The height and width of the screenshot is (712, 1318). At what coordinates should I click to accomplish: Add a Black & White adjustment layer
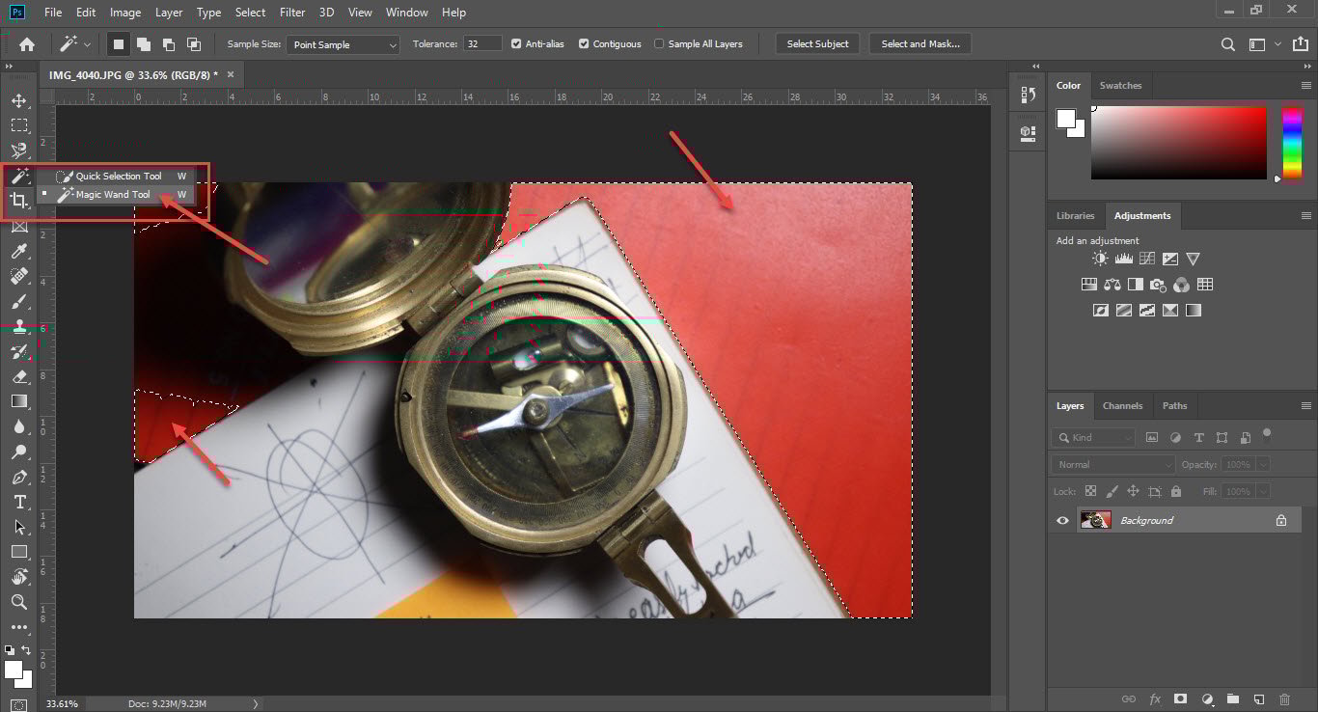point(1135,284)
